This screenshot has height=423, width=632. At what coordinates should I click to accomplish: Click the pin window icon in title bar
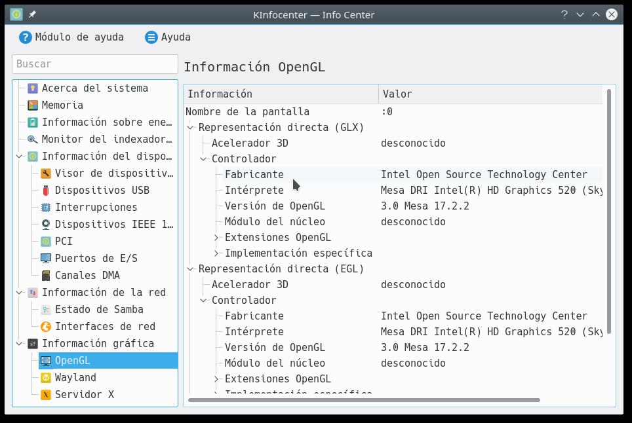click(32, 14)
